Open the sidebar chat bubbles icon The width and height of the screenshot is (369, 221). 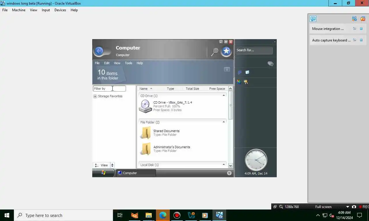tap(270, 64)
